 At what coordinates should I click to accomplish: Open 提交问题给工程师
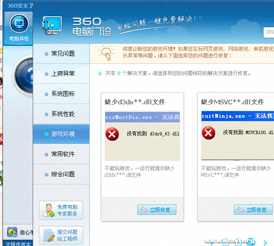[61, 236]
